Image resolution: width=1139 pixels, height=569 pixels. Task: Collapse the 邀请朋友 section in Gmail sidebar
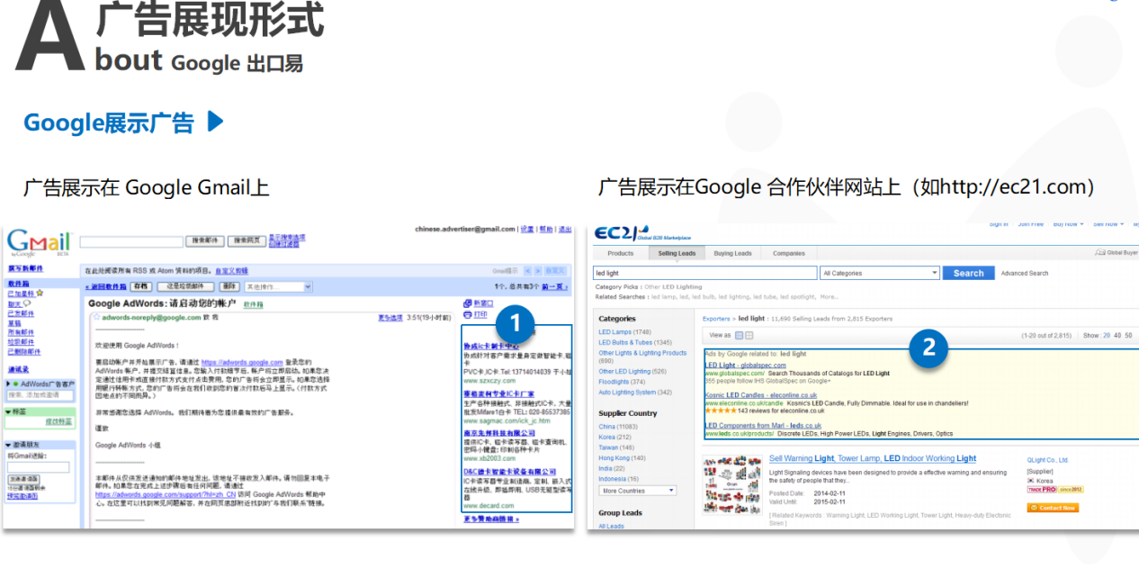pos(9,445)
